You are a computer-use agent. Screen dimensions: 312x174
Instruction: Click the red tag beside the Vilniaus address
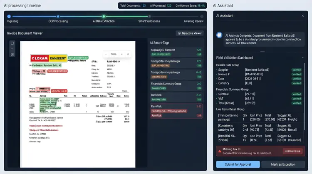[x=57, y=71]
